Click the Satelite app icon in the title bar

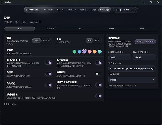[x=2, y=2]
